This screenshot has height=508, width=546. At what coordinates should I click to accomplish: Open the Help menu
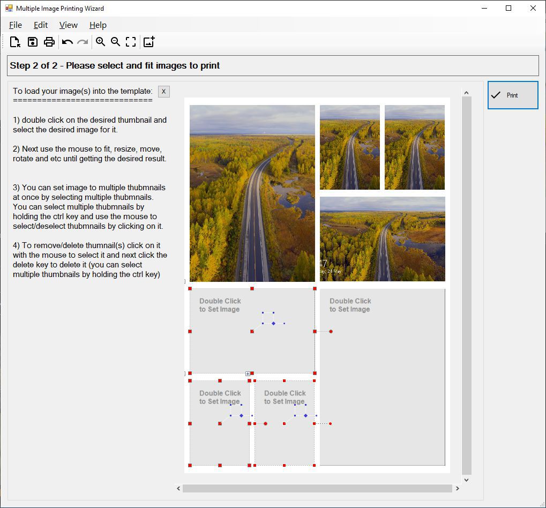[98, 25]
